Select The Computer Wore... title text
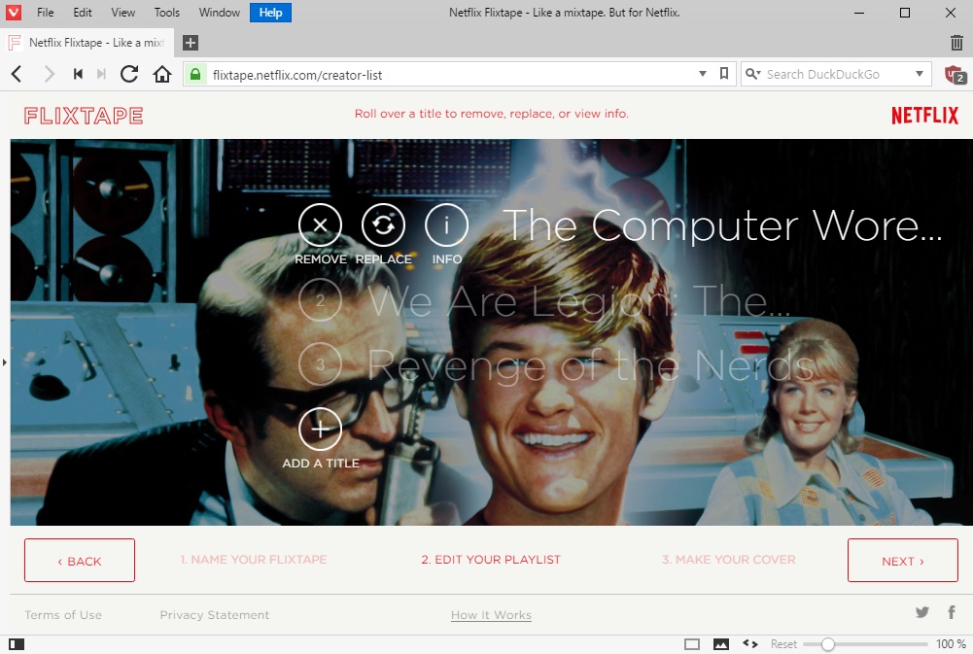973x654 pixels. pyautogui.click(x=722, y=225)
